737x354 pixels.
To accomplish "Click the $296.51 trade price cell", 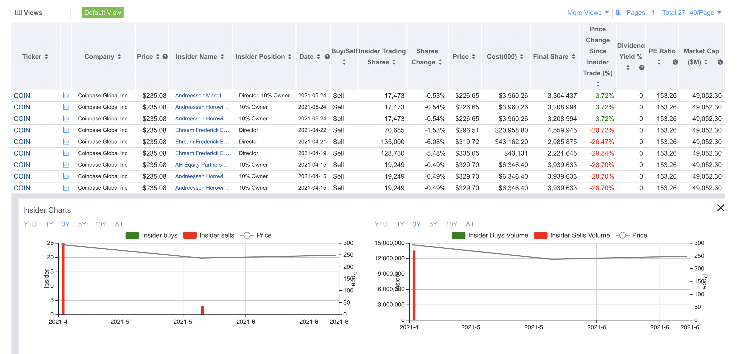I will tap(467, 130).
